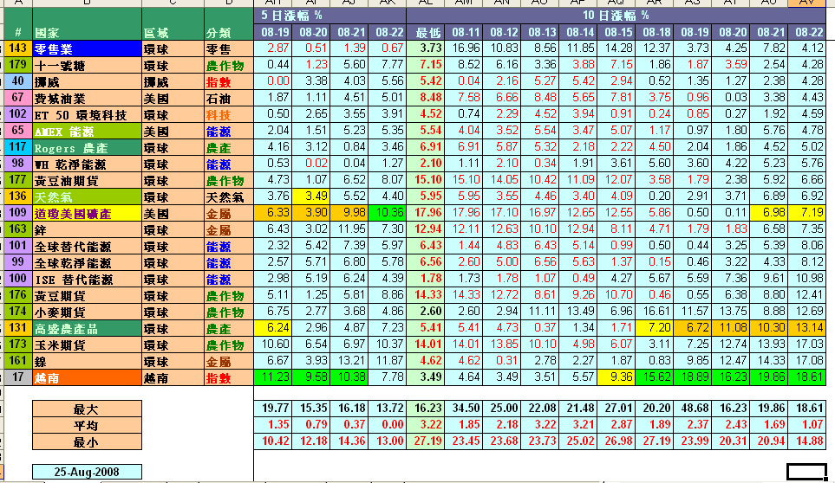Select the 零售業 name cell
This screenshot has width=835, height=483.
(87, 48)
